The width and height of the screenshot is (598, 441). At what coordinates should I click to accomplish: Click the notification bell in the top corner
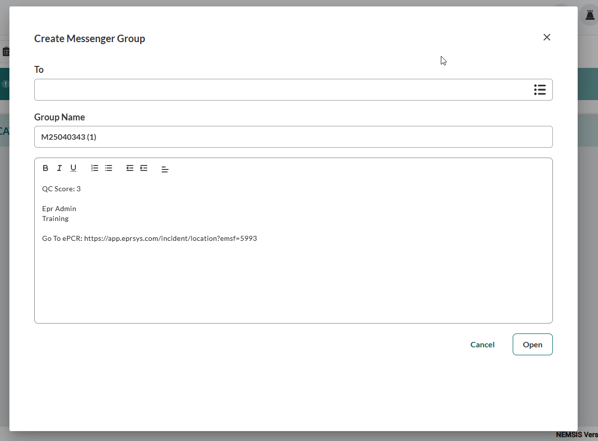[590, 14]
